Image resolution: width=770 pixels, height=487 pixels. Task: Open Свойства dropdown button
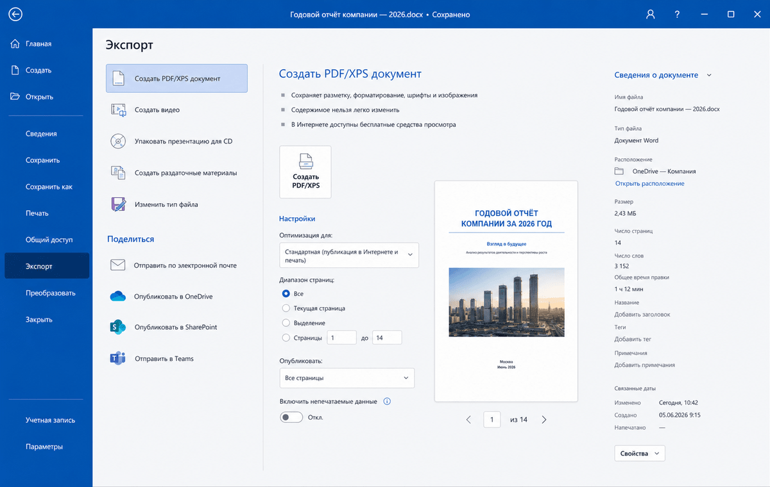pos(640,453)
